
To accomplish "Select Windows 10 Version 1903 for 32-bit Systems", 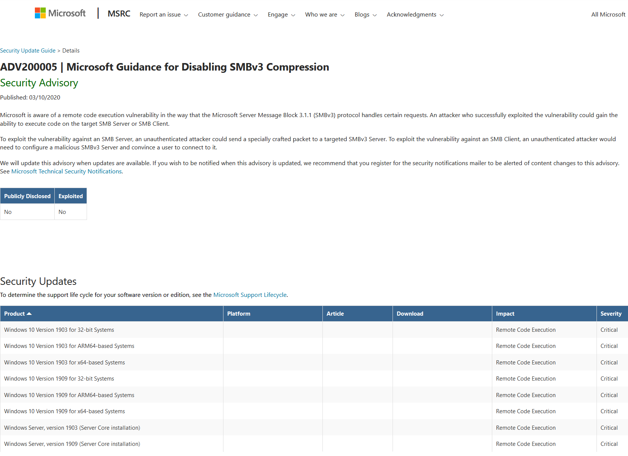I will pyautogui.click(x=59, y=330).
